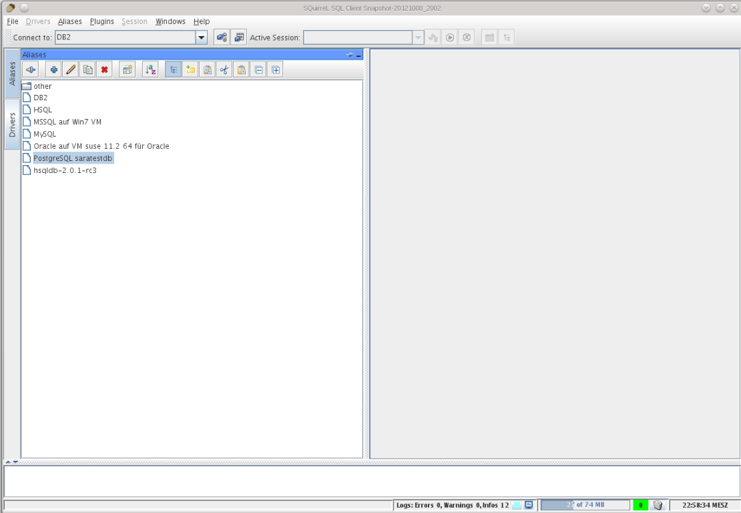Create a new folder in the alias tree
This screenshot has width=741, height=513.
pos(190,69)
